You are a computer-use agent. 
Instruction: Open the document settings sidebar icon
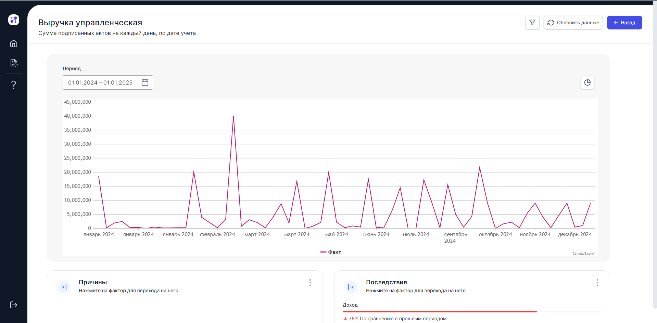click(x=14, y=63)
